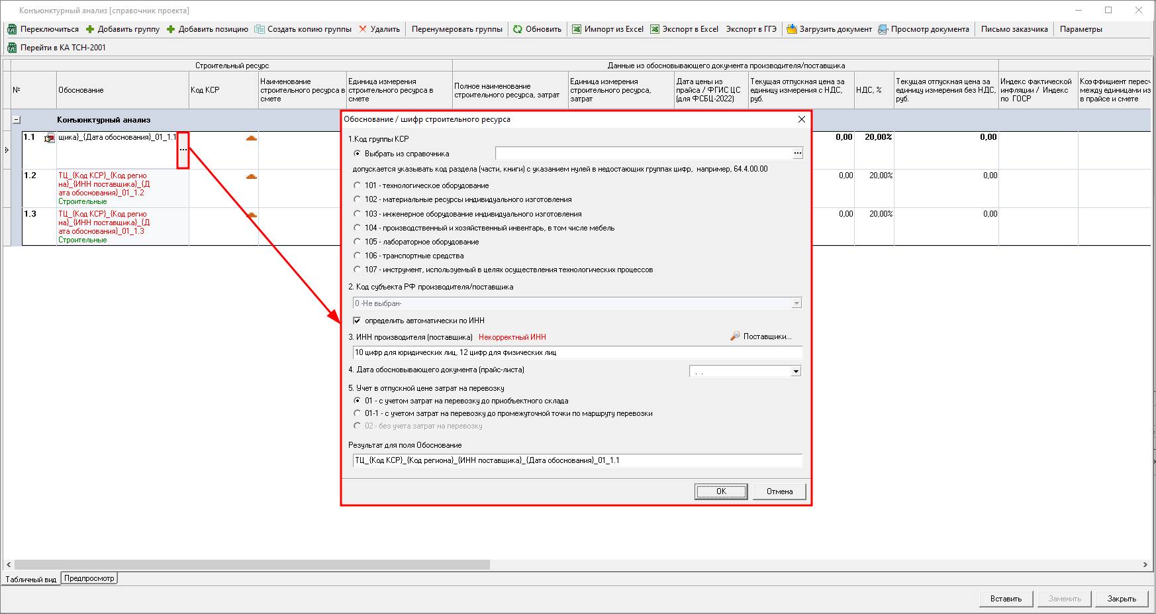Viewport: 1156px width, 614px height.
Task: Switch to the Предпросмотр tab
Action: (x=89, y=578)
